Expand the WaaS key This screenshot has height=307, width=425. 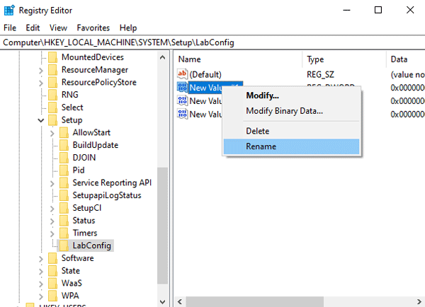coord(40,284)
